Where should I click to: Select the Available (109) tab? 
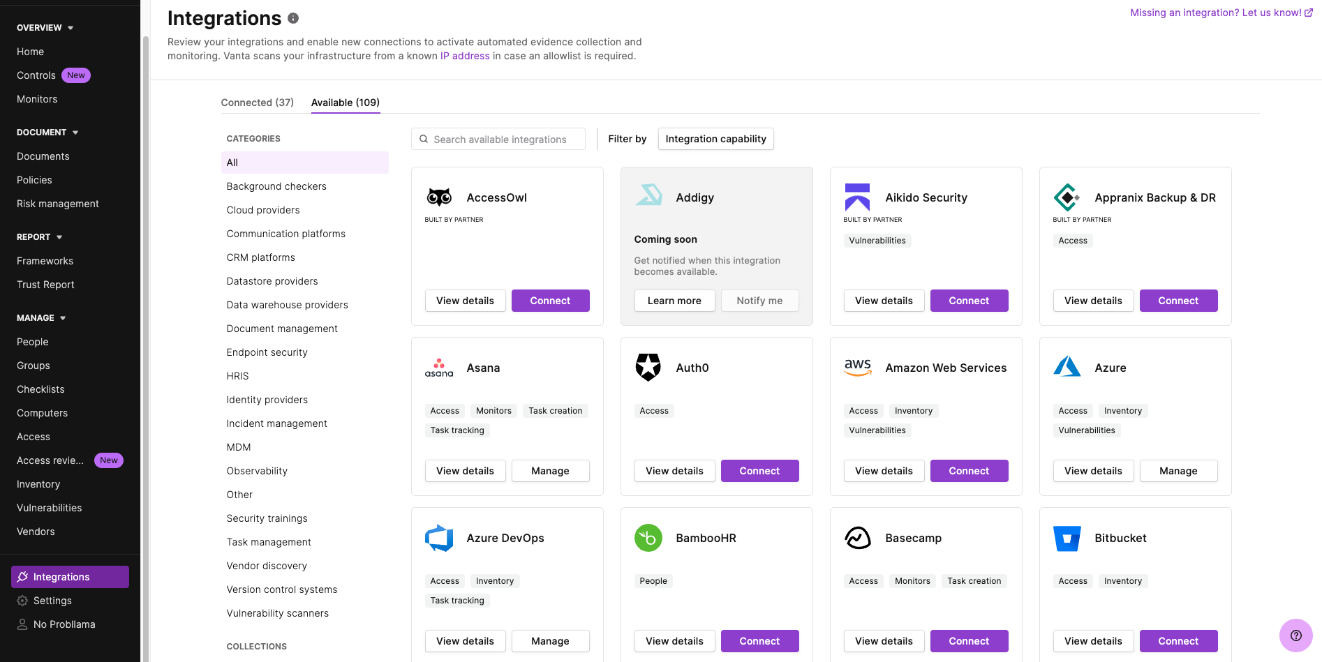click(346, 103)
